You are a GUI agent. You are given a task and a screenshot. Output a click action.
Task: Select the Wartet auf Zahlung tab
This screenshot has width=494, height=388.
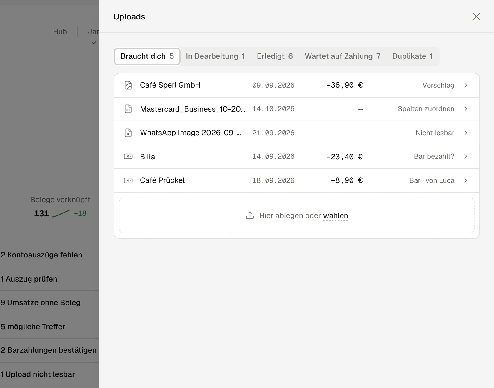[343, 56]
